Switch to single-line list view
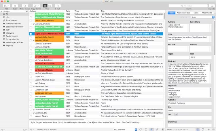Screen dimensions: 216x131 click(x=45, y=6)
